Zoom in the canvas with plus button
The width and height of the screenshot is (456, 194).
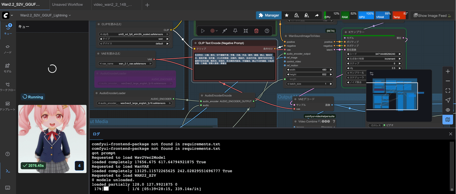(448, 71)
